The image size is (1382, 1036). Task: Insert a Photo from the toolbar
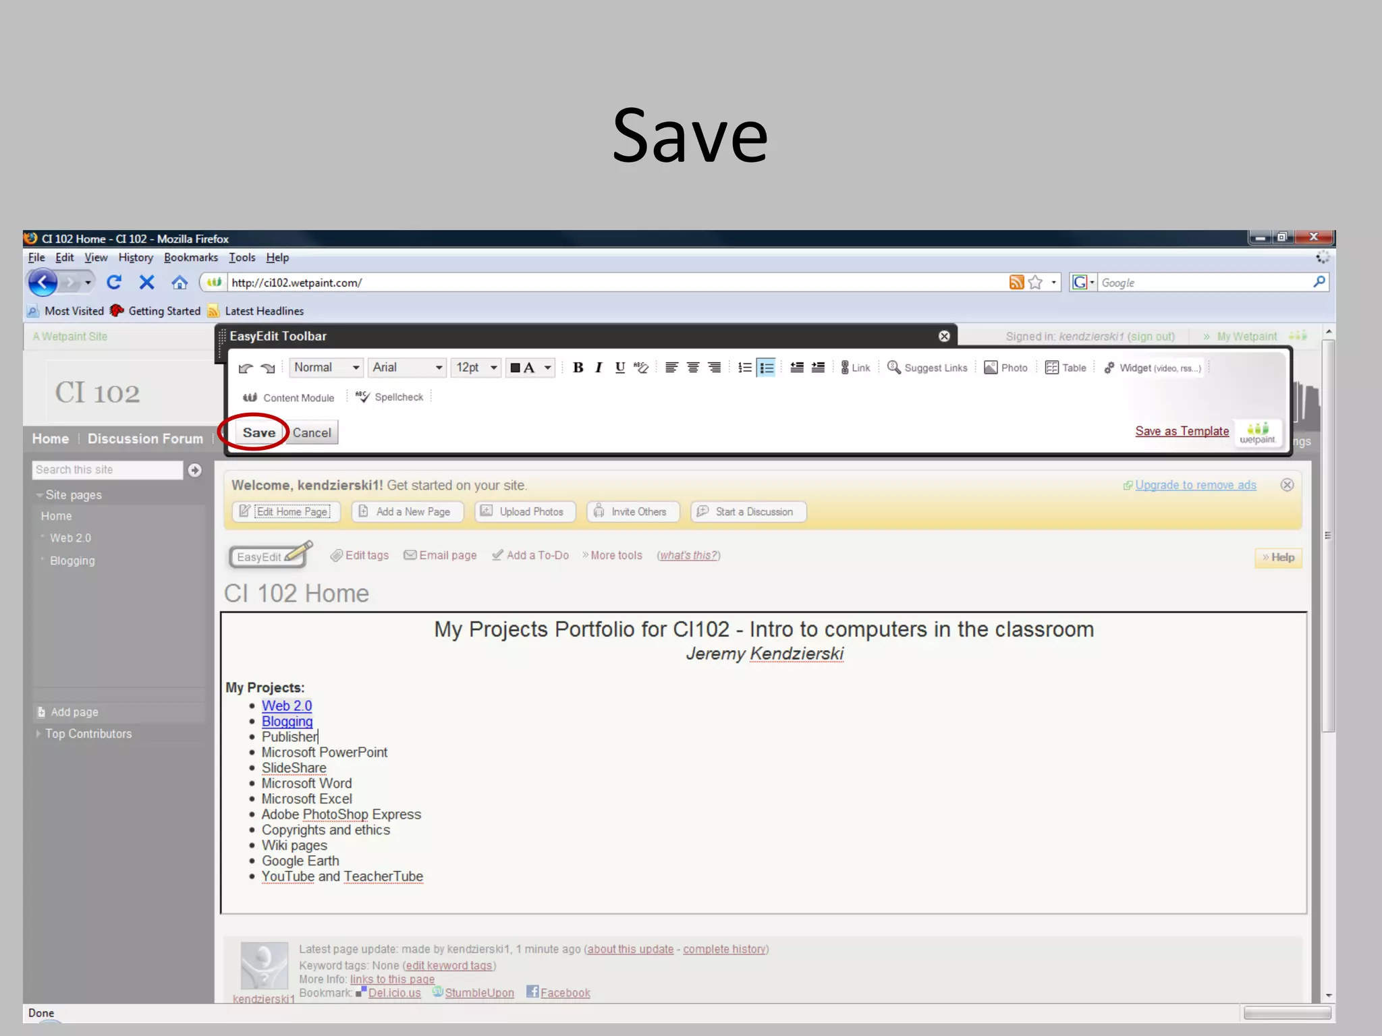pyautogui.click(x=1005, y=368)
